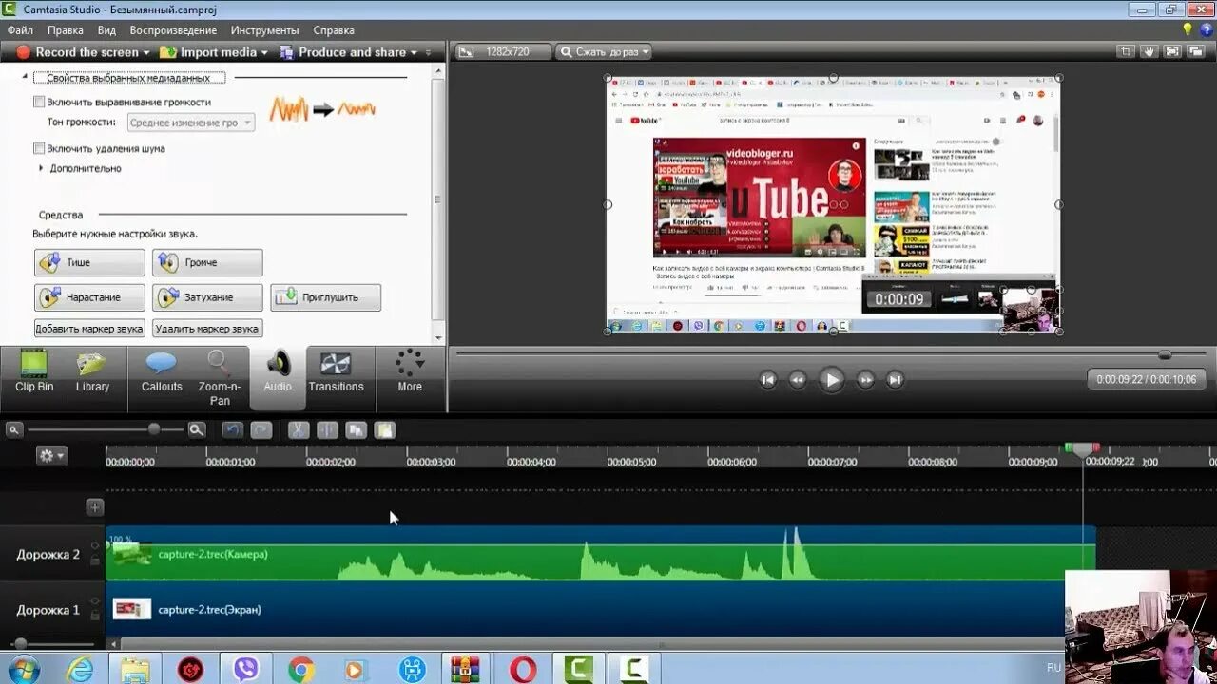Add a new track with plus icon

95,507
